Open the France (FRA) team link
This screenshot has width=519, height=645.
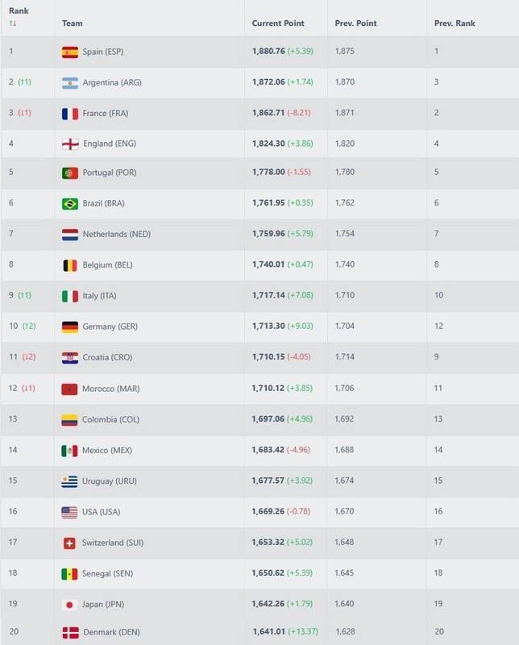pos(106,114)
